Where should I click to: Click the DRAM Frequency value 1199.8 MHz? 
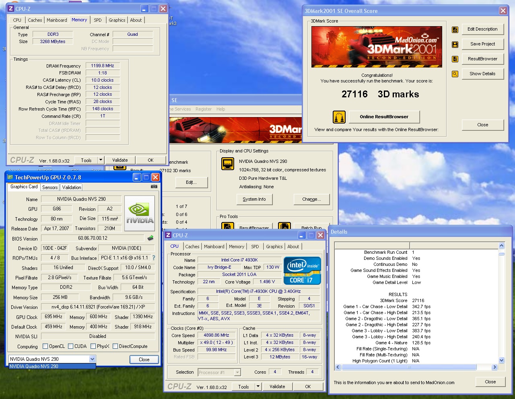coord(103,66)
